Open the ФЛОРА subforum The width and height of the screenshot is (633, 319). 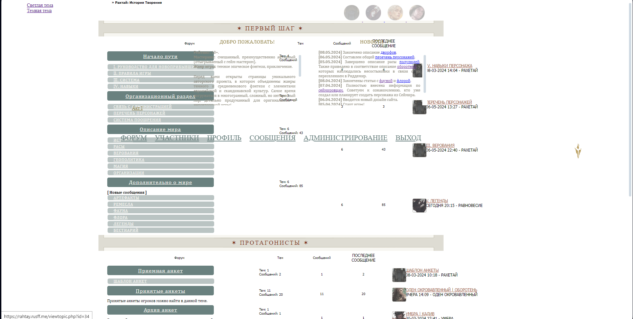click(120, 217)
